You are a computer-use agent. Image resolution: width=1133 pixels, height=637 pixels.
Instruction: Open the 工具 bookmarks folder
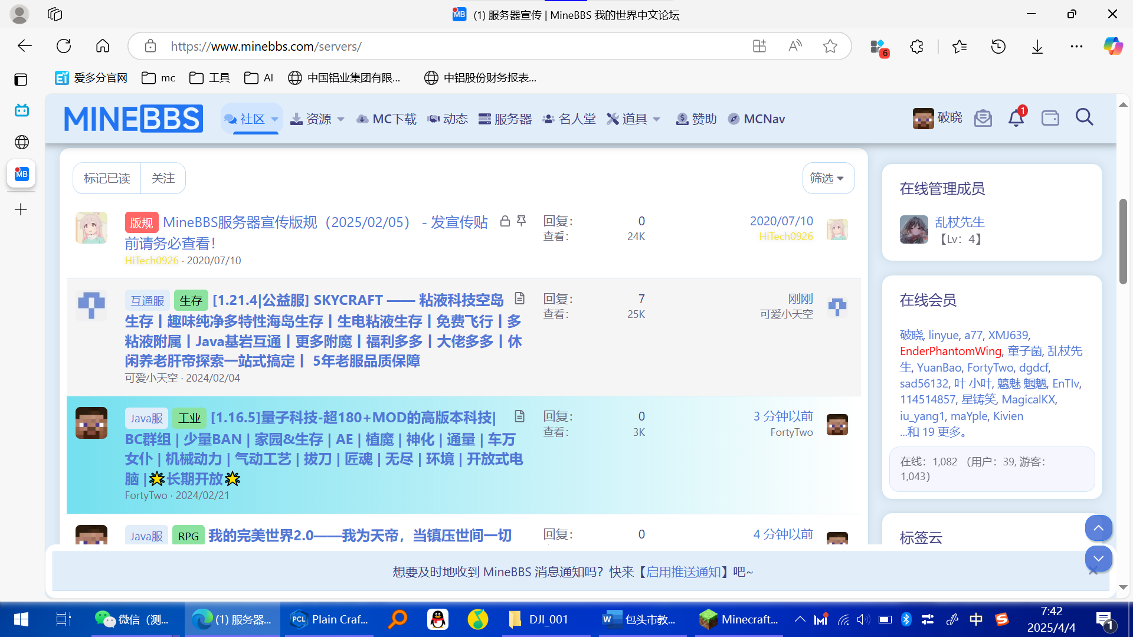pos(209,78)
